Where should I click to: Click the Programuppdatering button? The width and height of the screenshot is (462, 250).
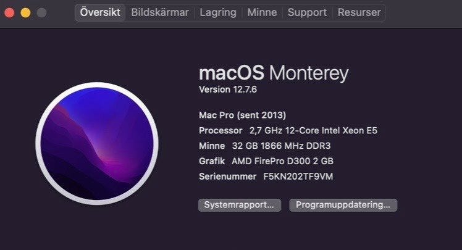point(343,205)
